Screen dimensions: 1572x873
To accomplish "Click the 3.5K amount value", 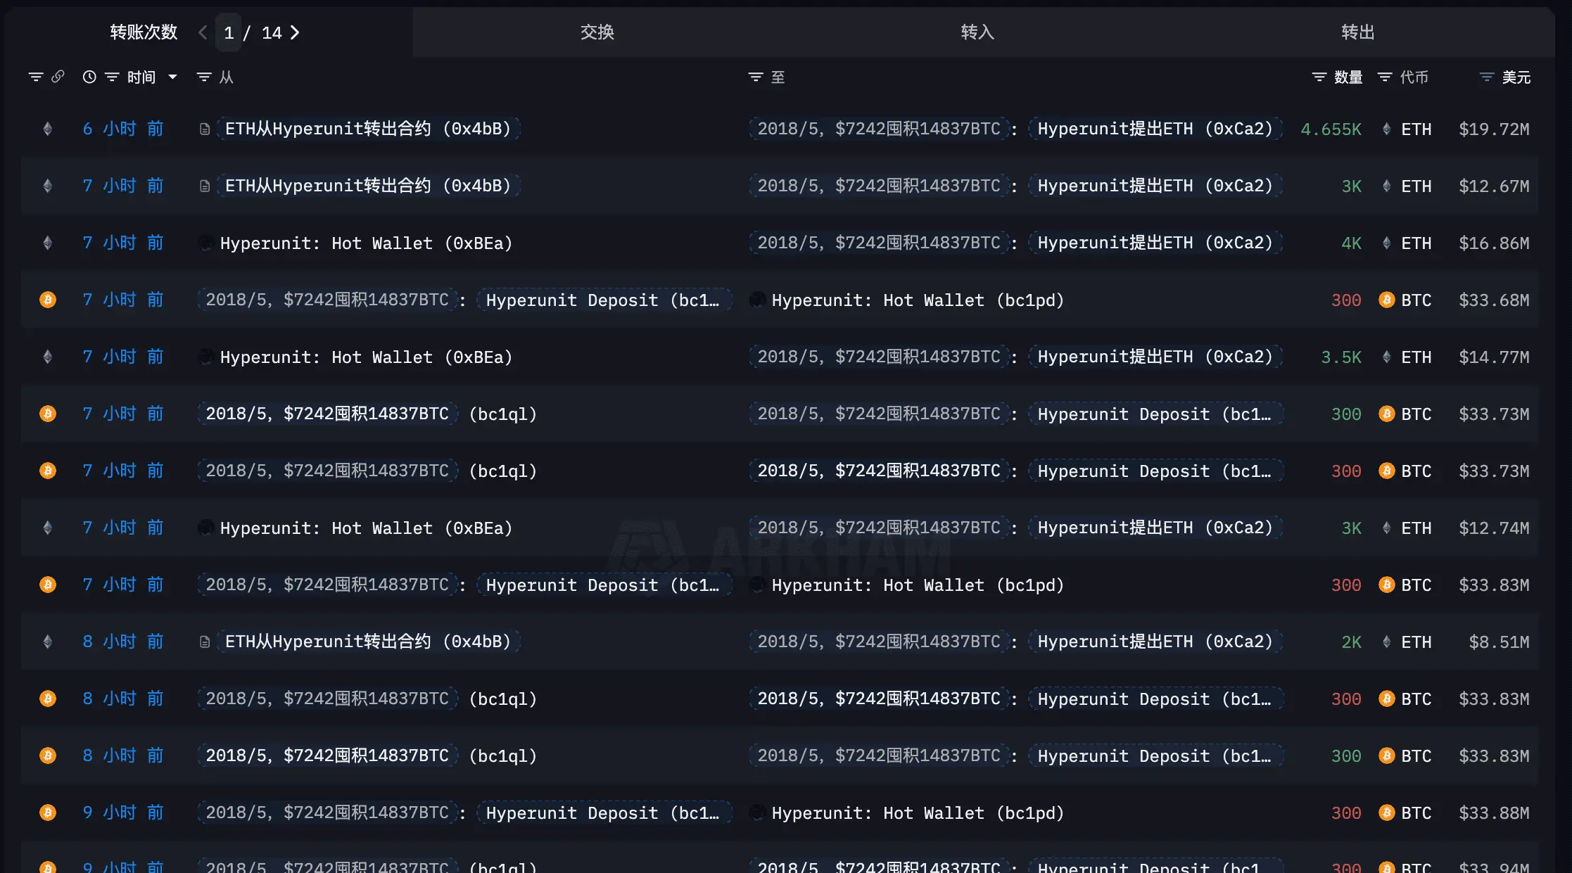I will coord(1341,357).
